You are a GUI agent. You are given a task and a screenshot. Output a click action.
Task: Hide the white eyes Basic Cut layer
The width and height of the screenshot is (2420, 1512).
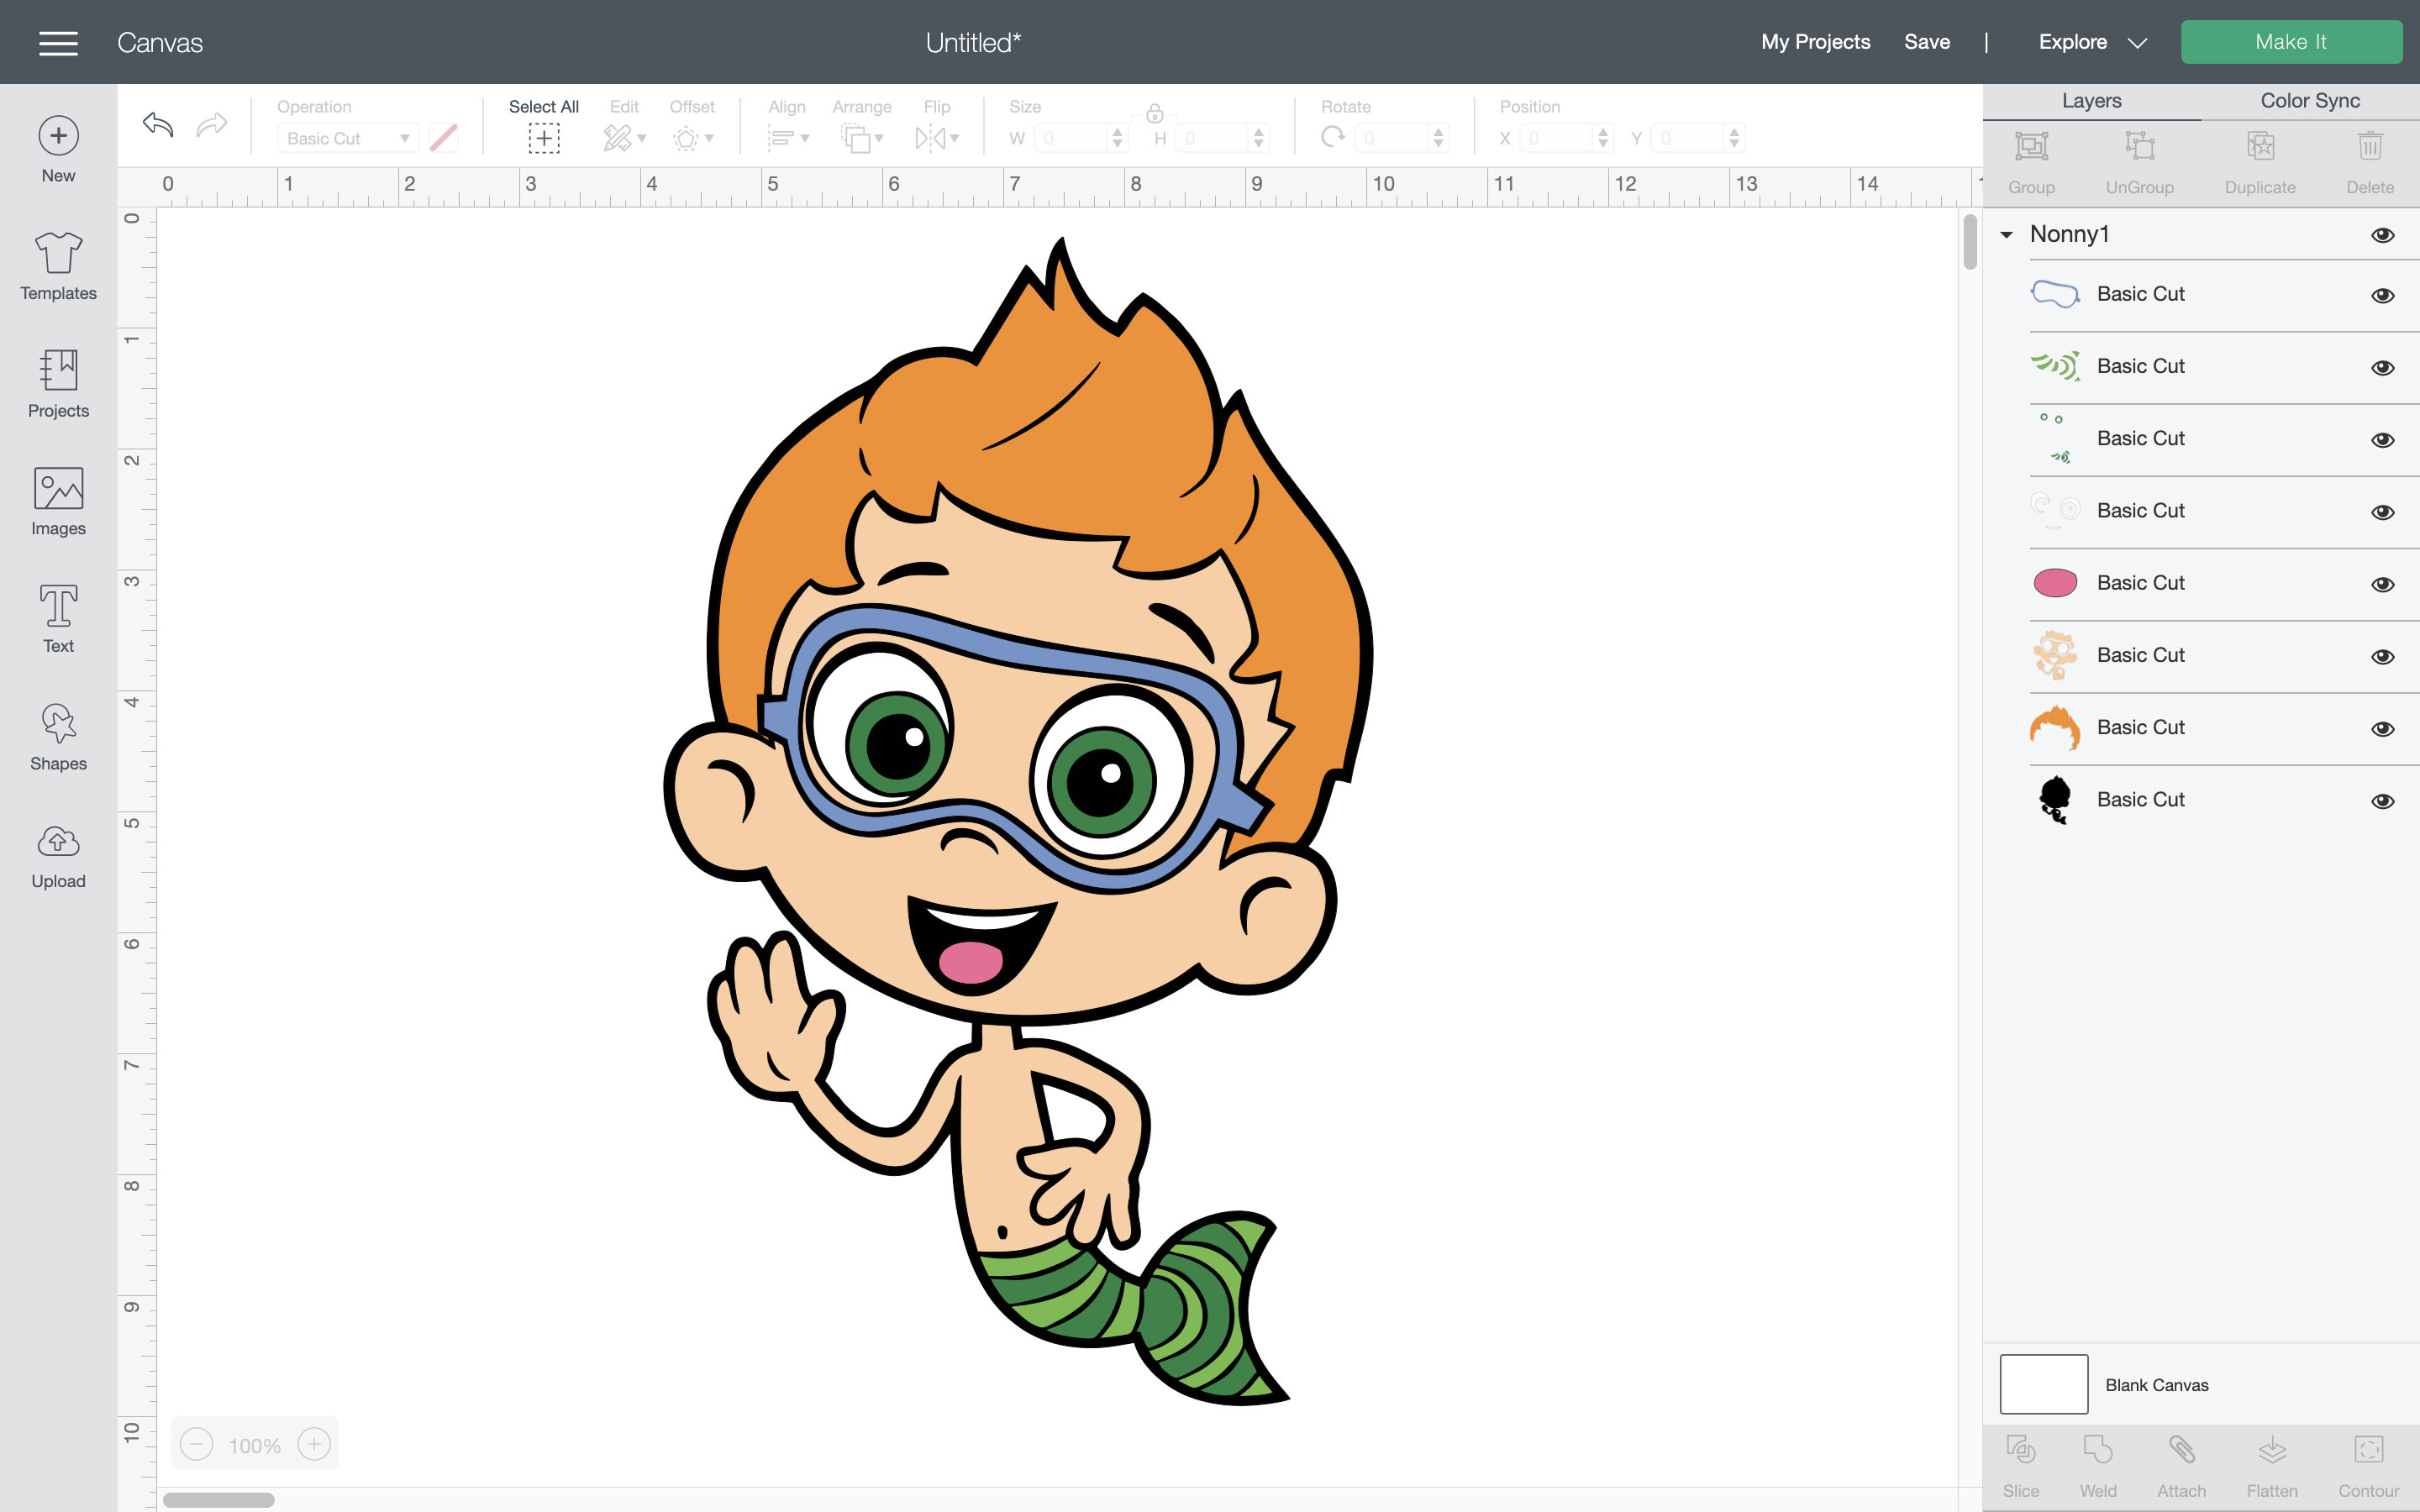[x=2382, y=512]
